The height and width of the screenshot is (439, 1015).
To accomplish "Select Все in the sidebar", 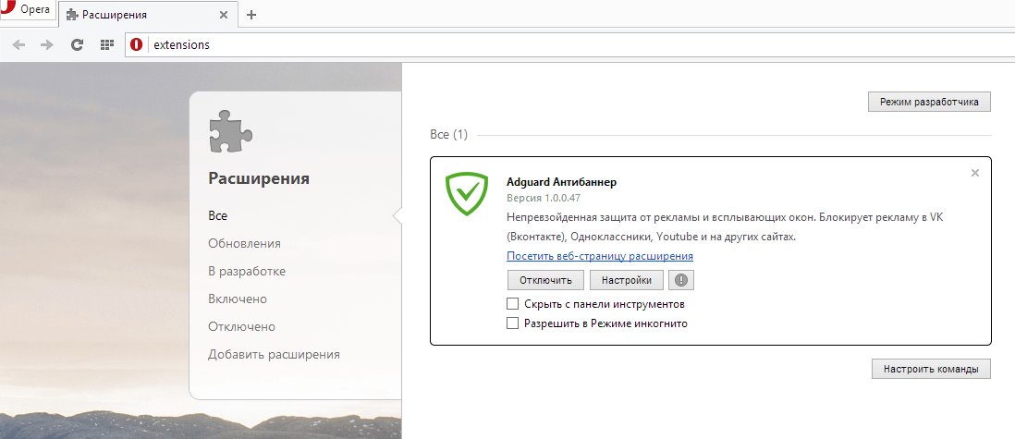I will (217, 215).
